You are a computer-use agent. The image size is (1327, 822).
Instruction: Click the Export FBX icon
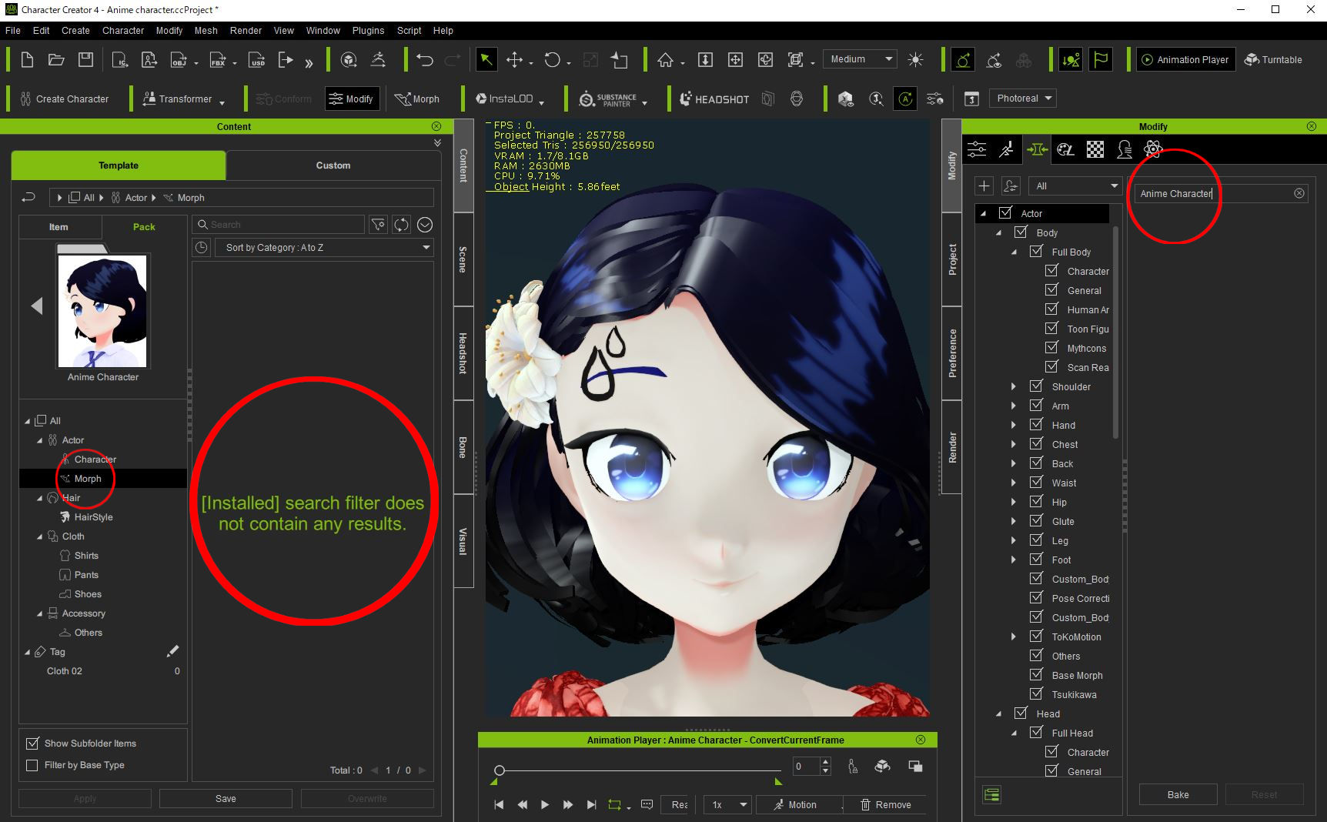click(219, 59)
